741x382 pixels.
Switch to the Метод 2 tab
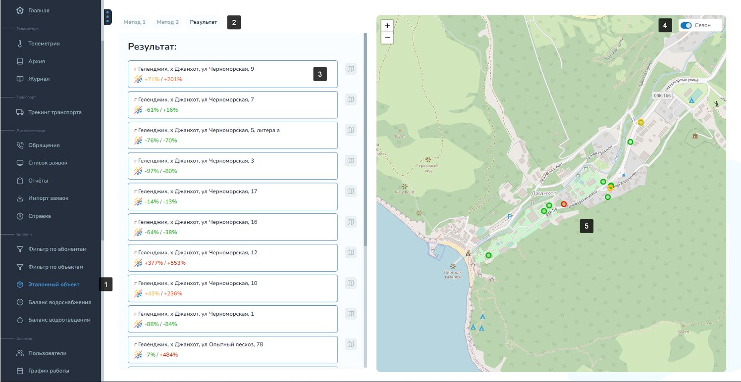(x=167, y=22)
